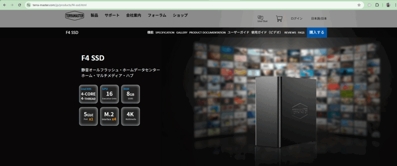Open Live Chat icon
397x166 pixels.
[262, 19]
